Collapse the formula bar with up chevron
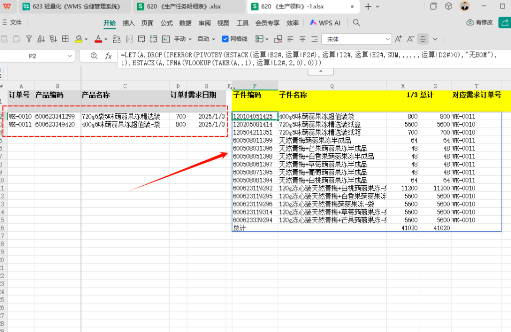This screenshot has width=511, height=332. (x=321, y=71)
